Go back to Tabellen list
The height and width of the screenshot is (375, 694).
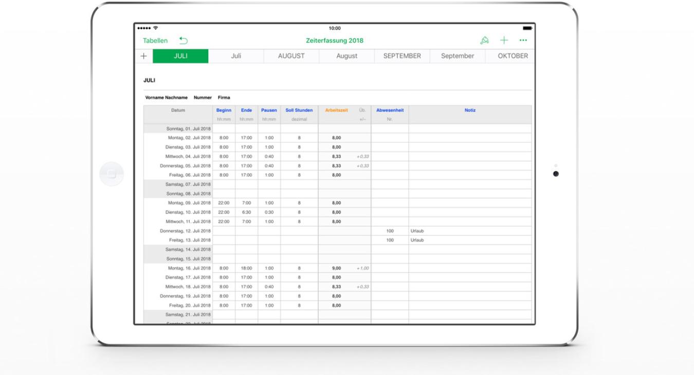click(155, 41)
